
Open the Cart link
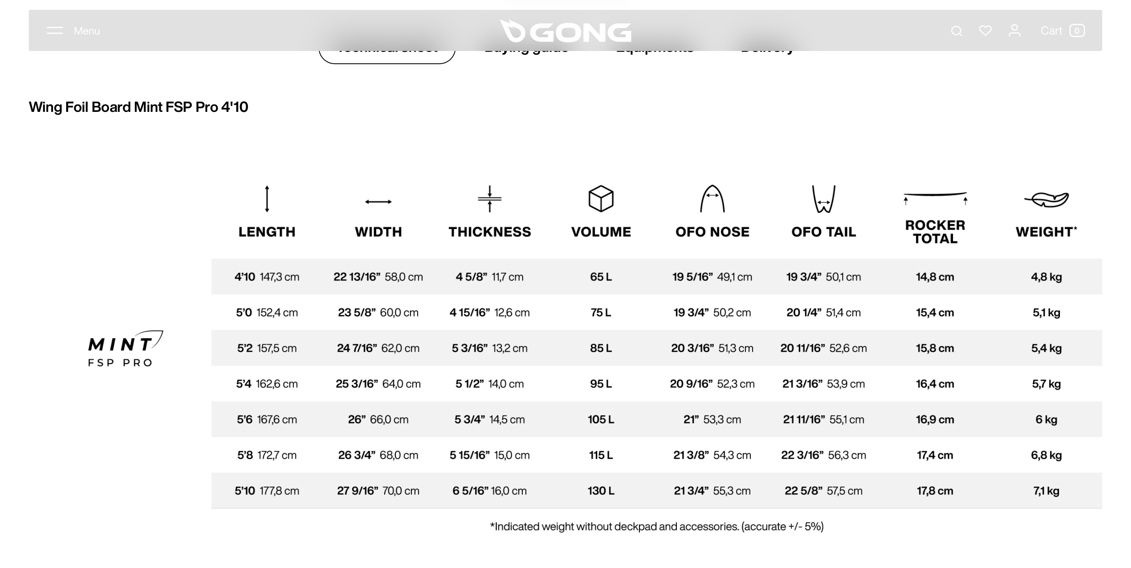(1051, 31)
